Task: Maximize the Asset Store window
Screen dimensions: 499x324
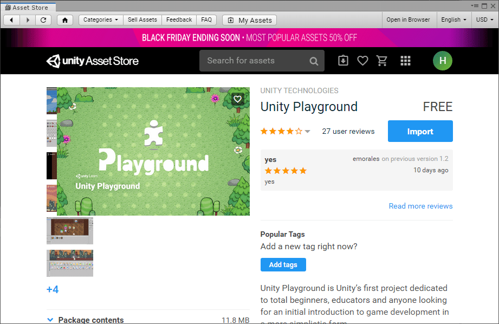Action: pos(484,6)
